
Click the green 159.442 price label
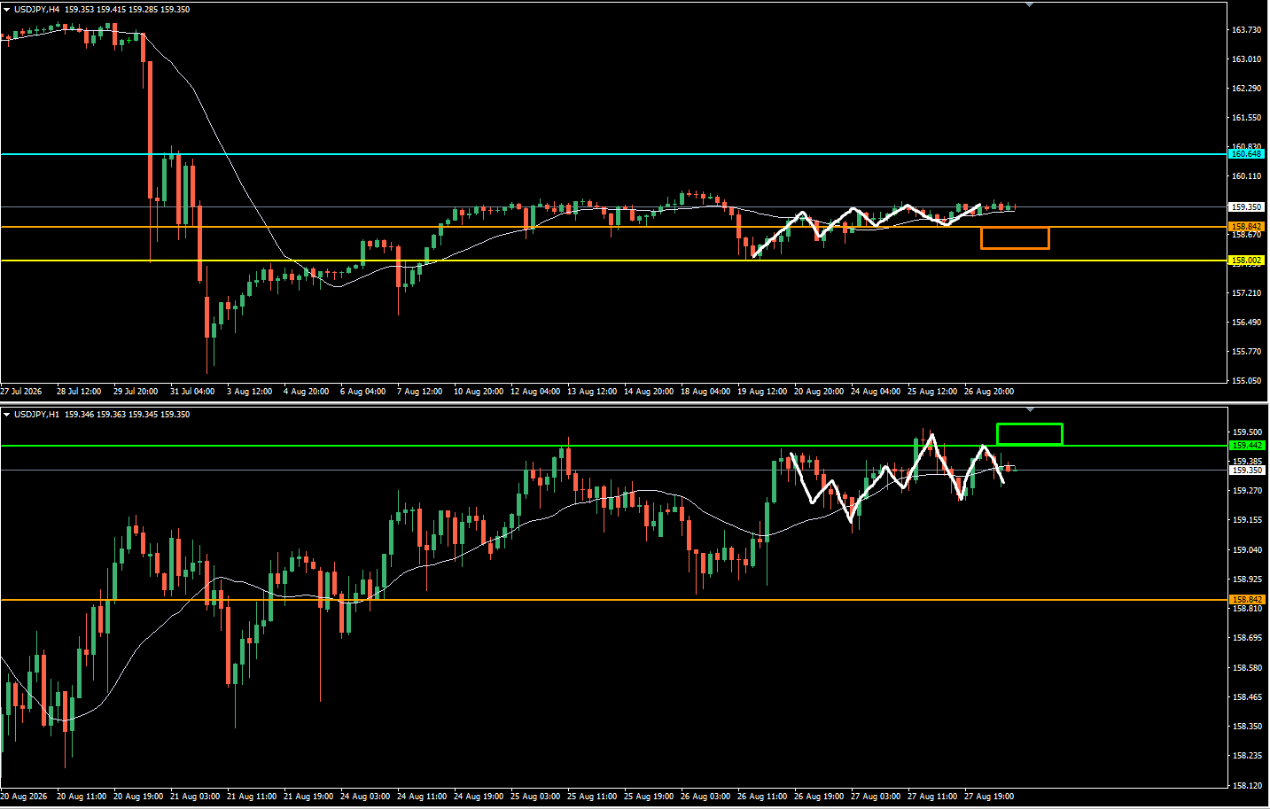1246,446
